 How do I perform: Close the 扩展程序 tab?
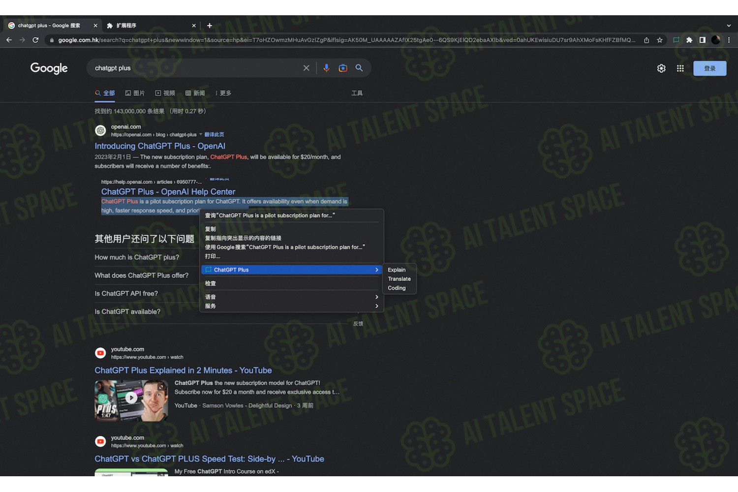coord(194,26)
